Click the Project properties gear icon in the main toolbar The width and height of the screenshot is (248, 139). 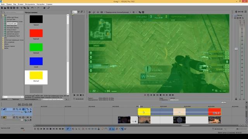click(17, 8)
